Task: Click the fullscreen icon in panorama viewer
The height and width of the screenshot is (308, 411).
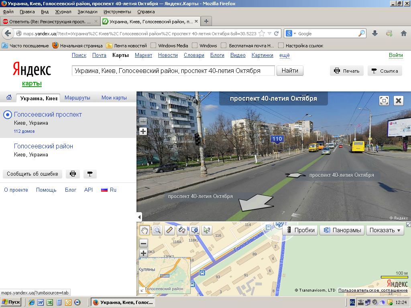Action: (x=384, y=100)
